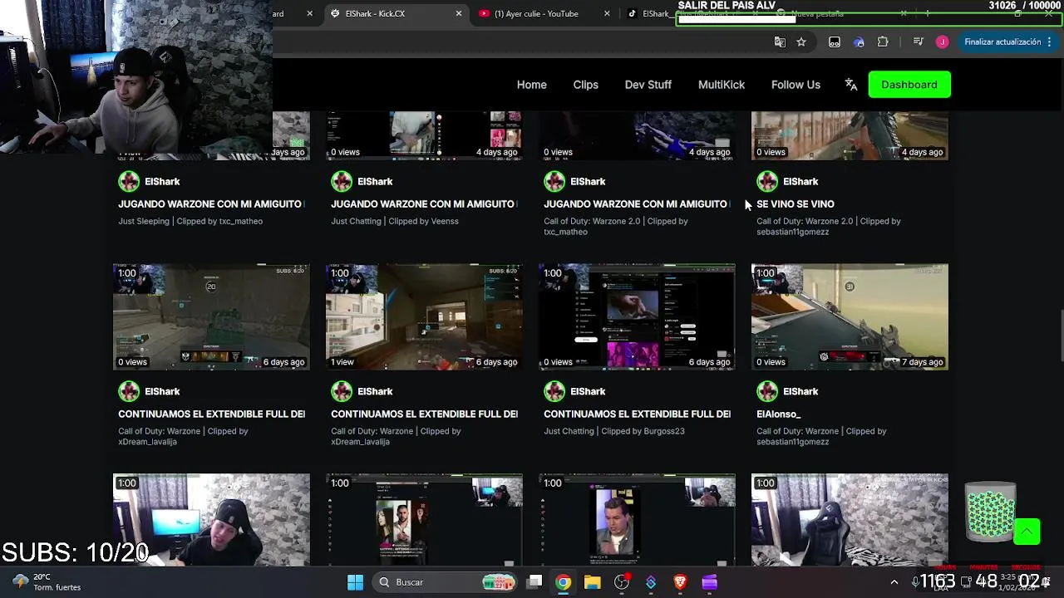Play the 1:00 clip thumbnail with 1 view
Viewport: 1064px width, 598px height.
(x=424, y=316)
